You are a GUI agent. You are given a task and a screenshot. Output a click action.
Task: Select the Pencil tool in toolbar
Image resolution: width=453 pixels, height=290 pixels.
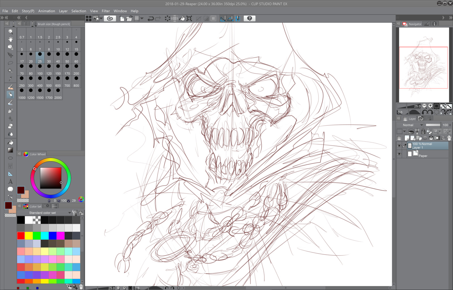point(10,95)
